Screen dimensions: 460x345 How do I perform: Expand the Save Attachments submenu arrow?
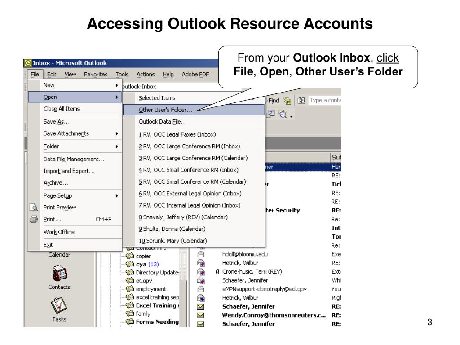click(x=117, y=133)
